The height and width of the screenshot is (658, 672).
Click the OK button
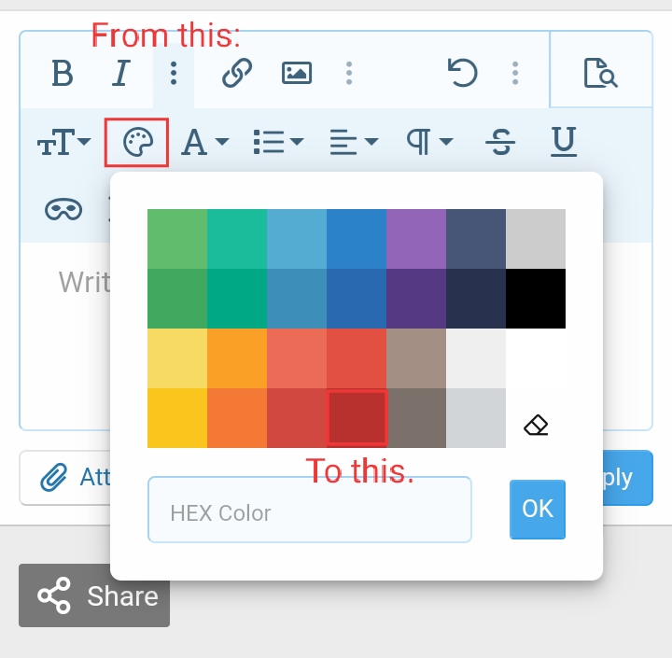click(538, 509)
